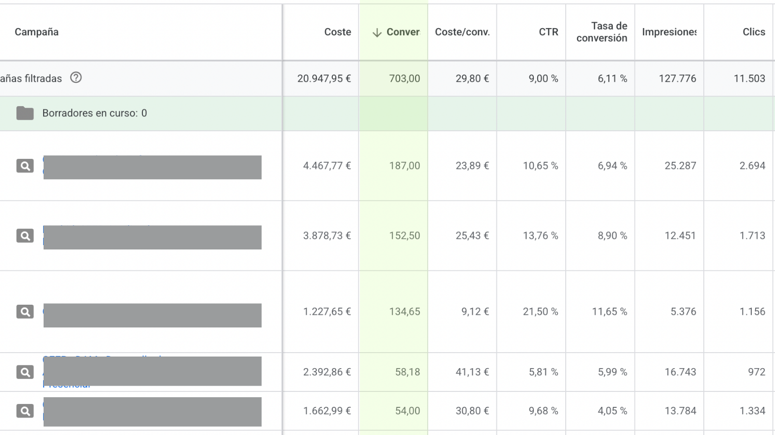This screenshot has height=435, width=775.
Task: Click the conversion rate cell 4,05 %
Action: [x=612, y=411]
